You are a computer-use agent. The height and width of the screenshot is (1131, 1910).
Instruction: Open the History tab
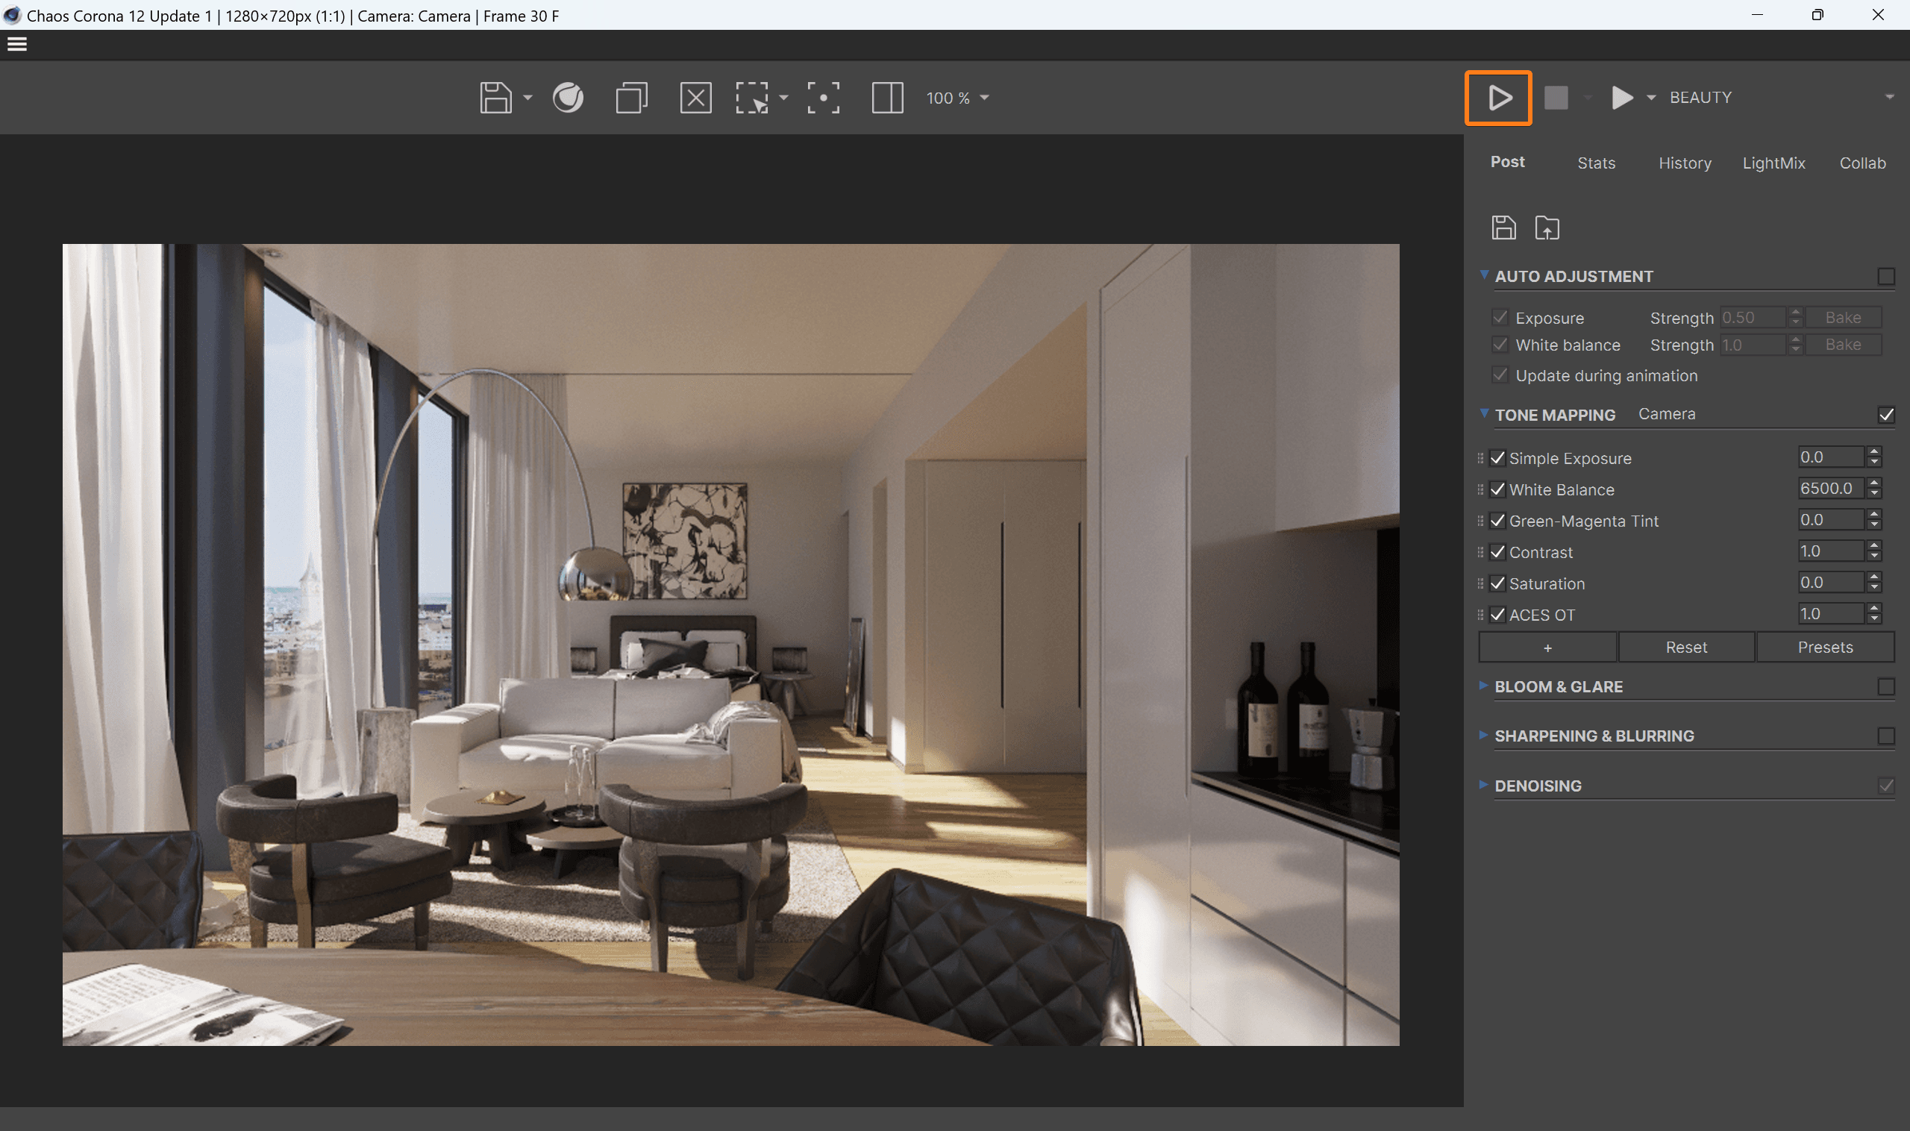pos(1685,163)
